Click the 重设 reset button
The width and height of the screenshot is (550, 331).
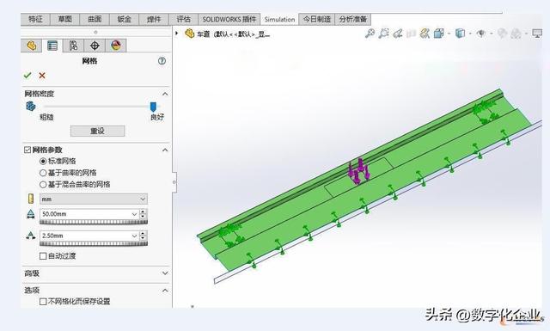97,131
